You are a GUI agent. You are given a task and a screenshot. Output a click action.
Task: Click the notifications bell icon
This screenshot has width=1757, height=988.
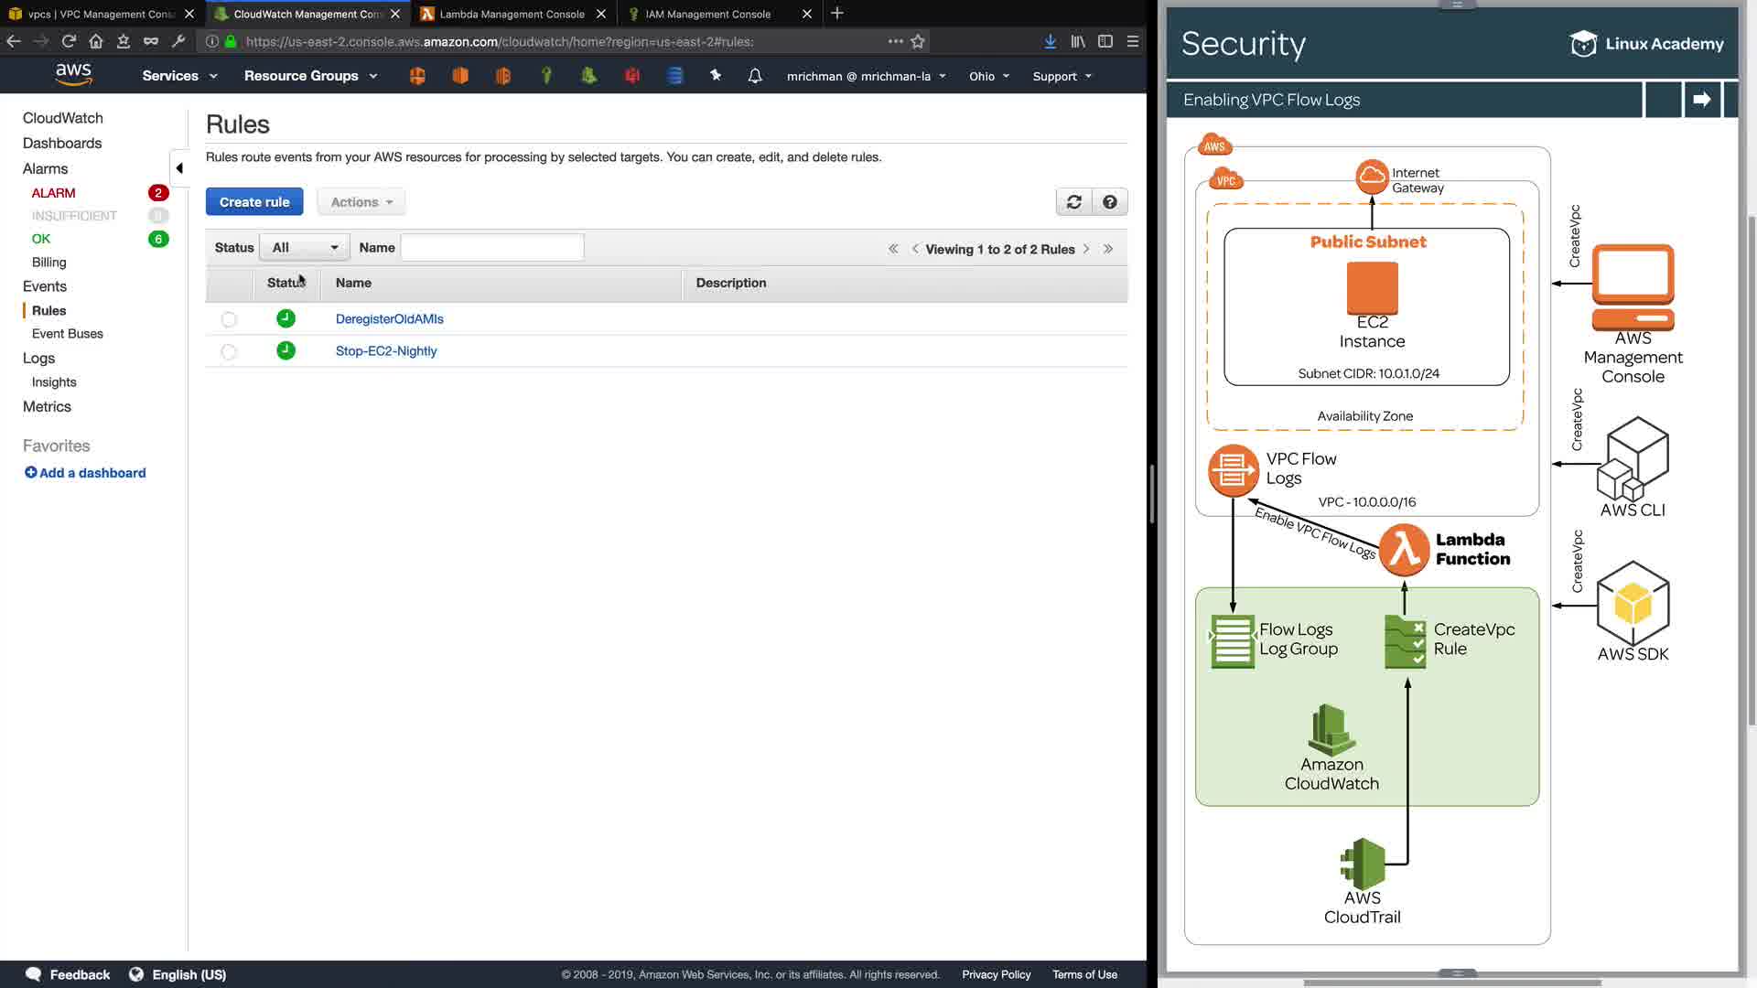coord(754,76)
